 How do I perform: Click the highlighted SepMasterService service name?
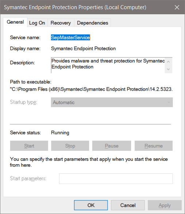tap(70, 37)
